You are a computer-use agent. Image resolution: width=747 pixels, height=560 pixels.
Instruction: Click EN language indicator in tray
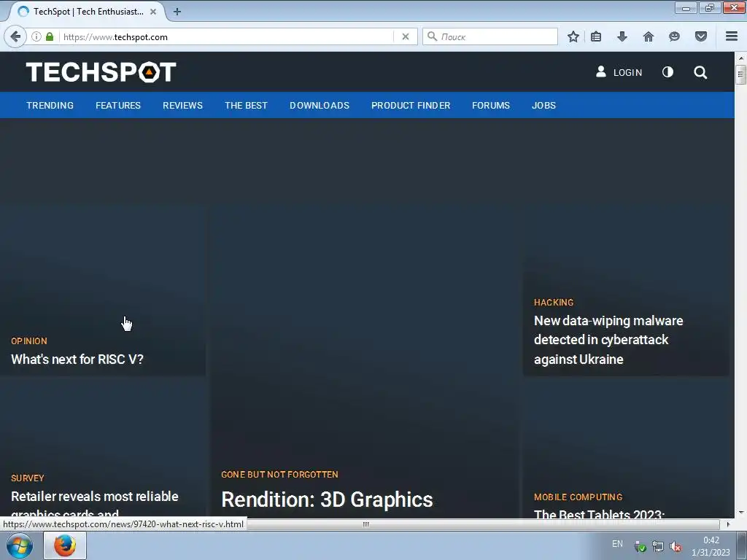click(617, 544)
